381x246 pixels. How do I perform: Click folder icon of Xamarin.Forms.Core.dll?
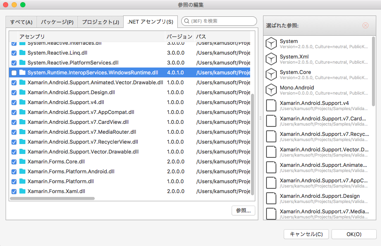[x=22, y=161]
